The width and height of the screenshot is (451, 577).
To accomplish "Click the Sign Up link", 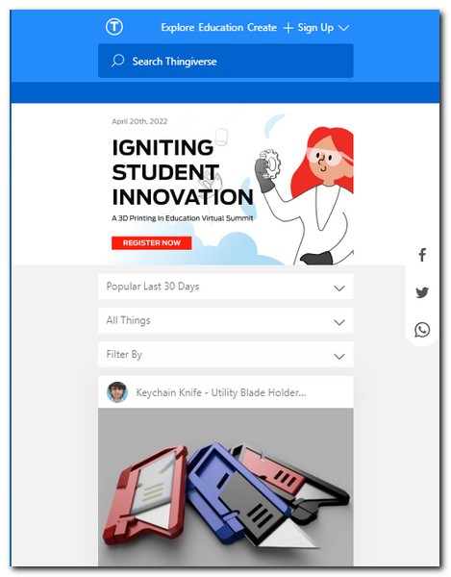I will click(315, 28).
